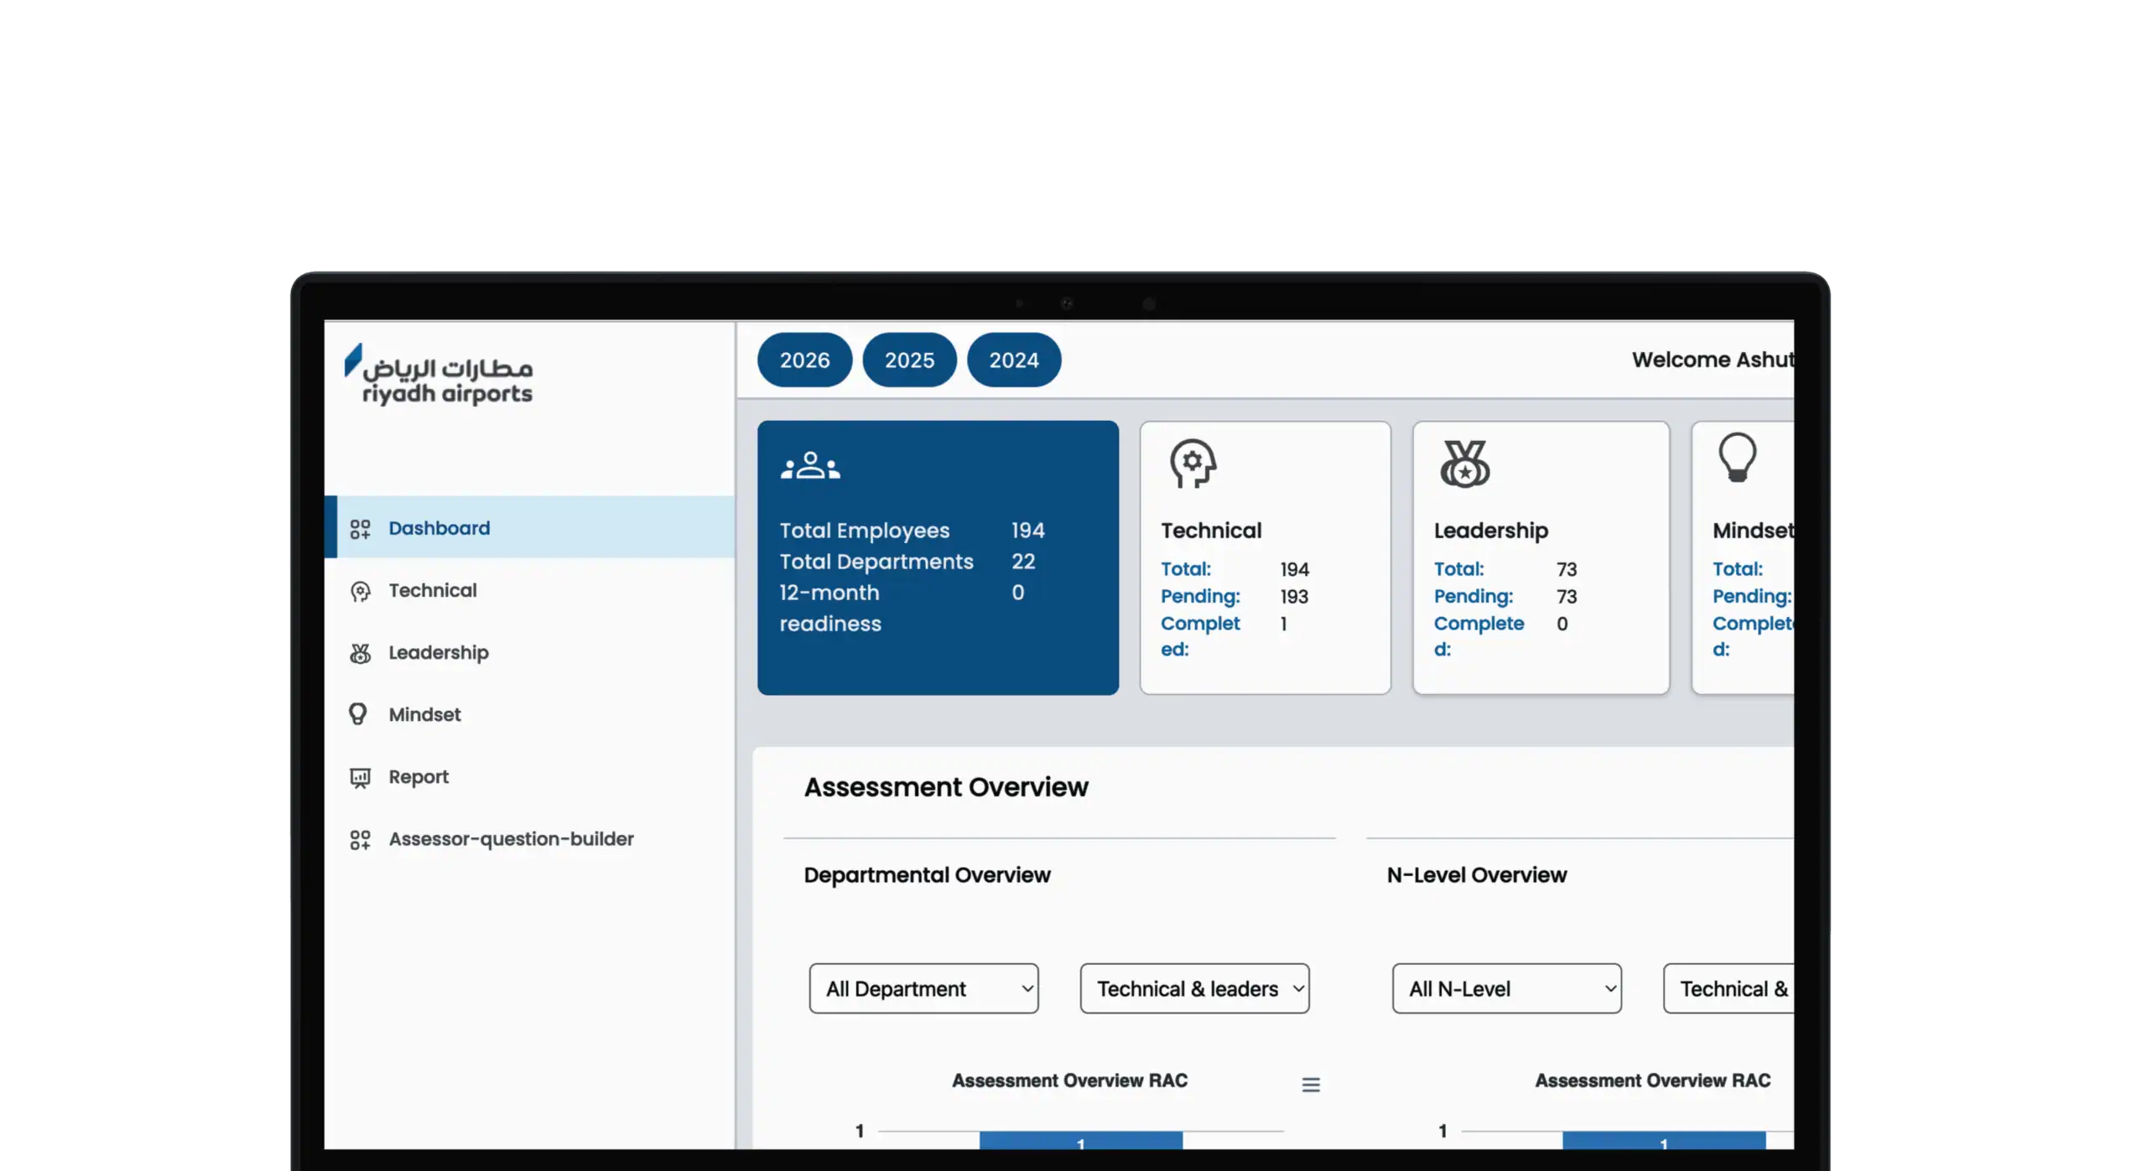This screenshot has height=1171, width=2147.
Task: Select the 2024 year button
Action: click(1013, 360)
